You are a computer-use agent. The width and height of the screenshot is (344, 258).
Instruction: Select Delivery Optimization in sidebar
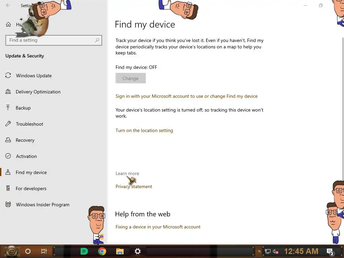pos(38,92)
